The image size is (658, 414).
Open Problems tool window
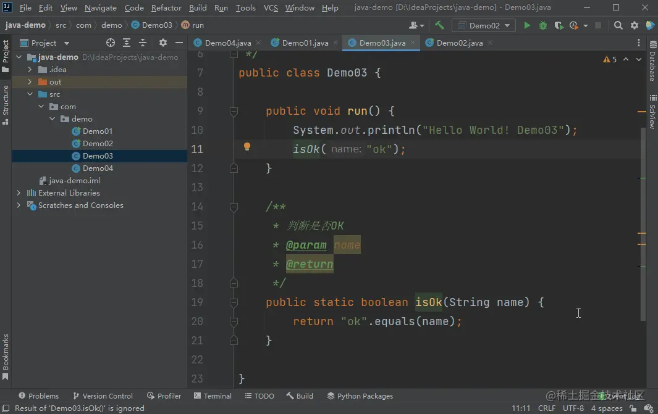[38, 396]
